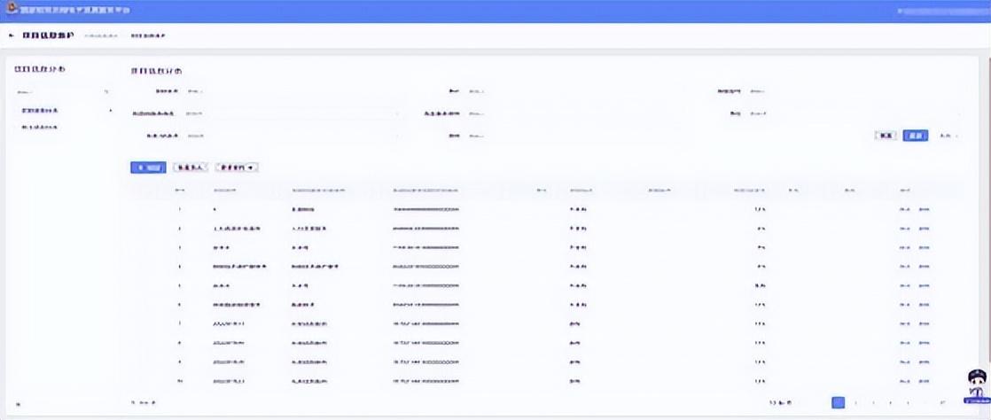Focus the sidebar search box
Screen dimensions: 991x420
(63, 92)
